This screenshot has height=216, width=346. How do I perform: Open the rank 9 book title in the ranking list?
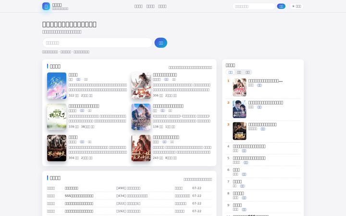pos(237,205)
